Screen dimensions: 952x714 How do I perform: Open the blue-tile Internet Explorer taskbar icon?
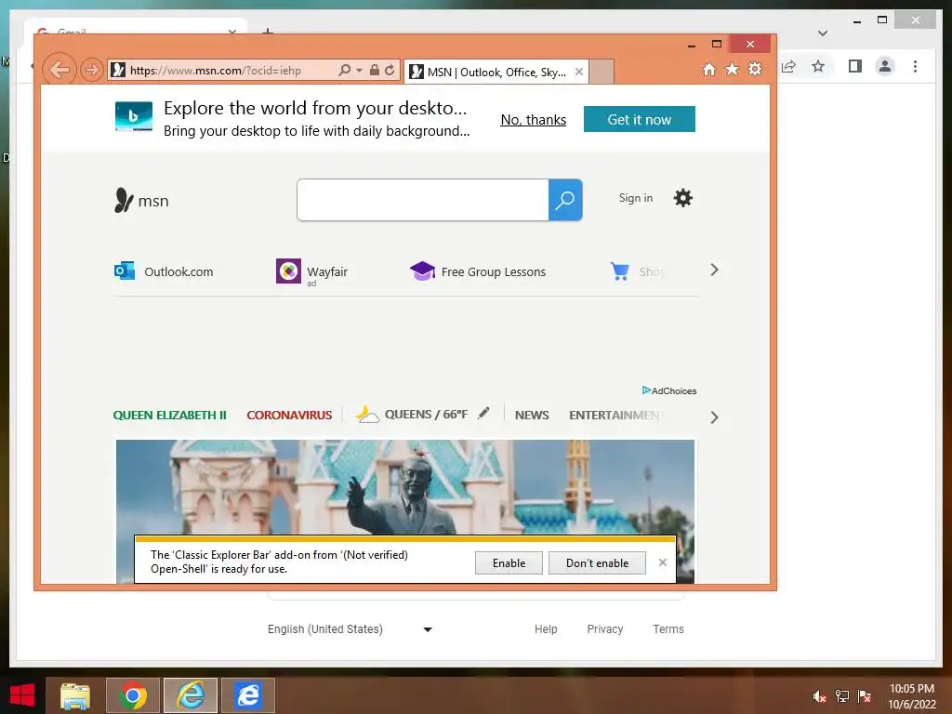point(248,695)
